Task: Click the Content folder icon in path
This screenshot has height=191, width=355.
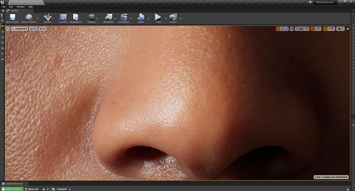Action: click(54, 189)
